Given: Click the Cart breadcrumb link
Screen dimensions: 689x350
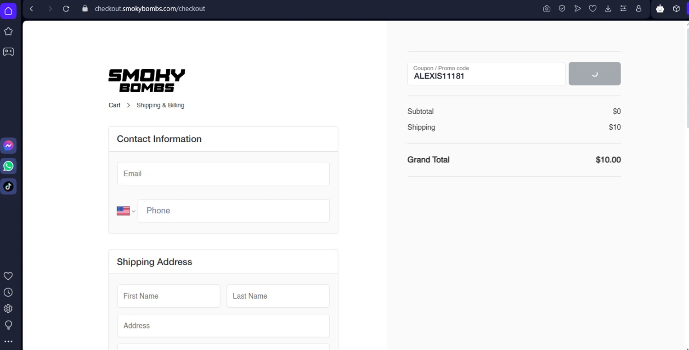Looking at the screenshot, I should click(x=114, y=105).
